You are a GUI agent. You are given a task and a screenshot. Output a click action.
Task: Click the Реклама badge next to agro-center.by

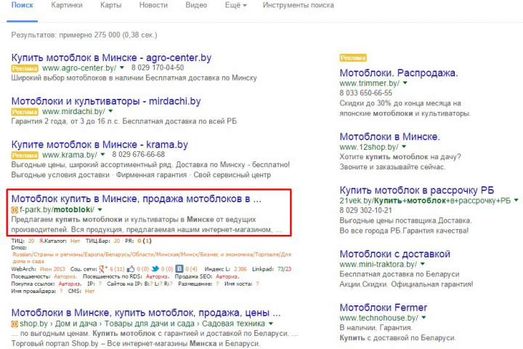(25, 68)
